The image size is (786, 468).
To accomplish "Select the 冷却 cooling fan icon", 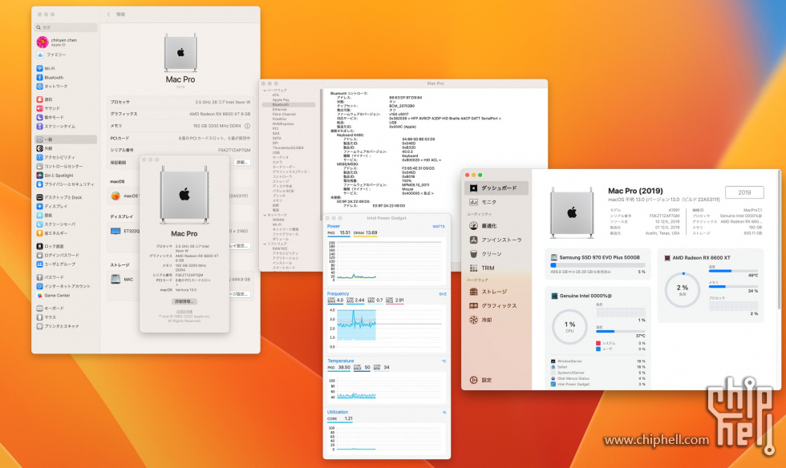I will click(473, 320).
